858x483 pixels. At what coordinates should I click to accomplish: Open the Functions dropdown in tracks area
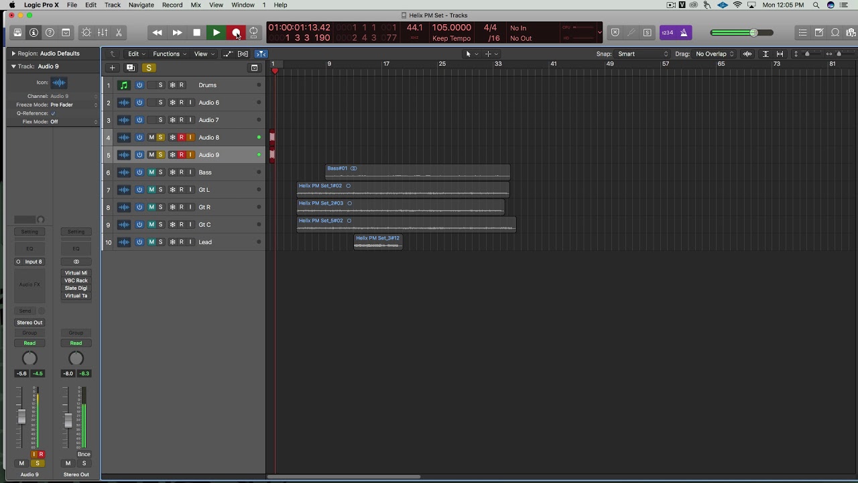click(x=170, y=54)
